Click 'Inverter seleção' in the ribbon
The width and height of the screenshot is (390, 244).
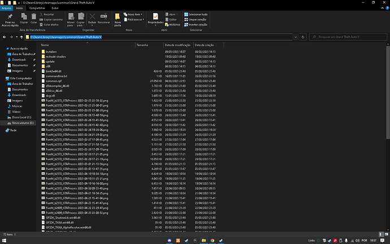click(196, 25)
